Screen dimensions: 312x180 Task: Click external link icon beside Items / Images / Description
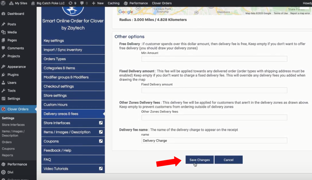(x=101, y=132)
